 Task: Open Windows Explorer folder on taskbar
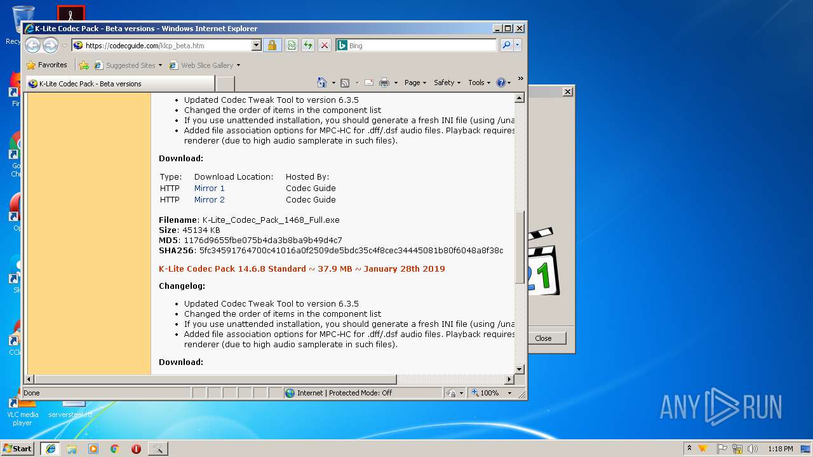[x=72, y=449]
